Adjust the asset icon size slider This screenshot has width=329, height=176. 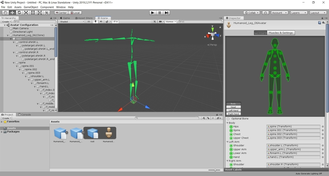215,170
